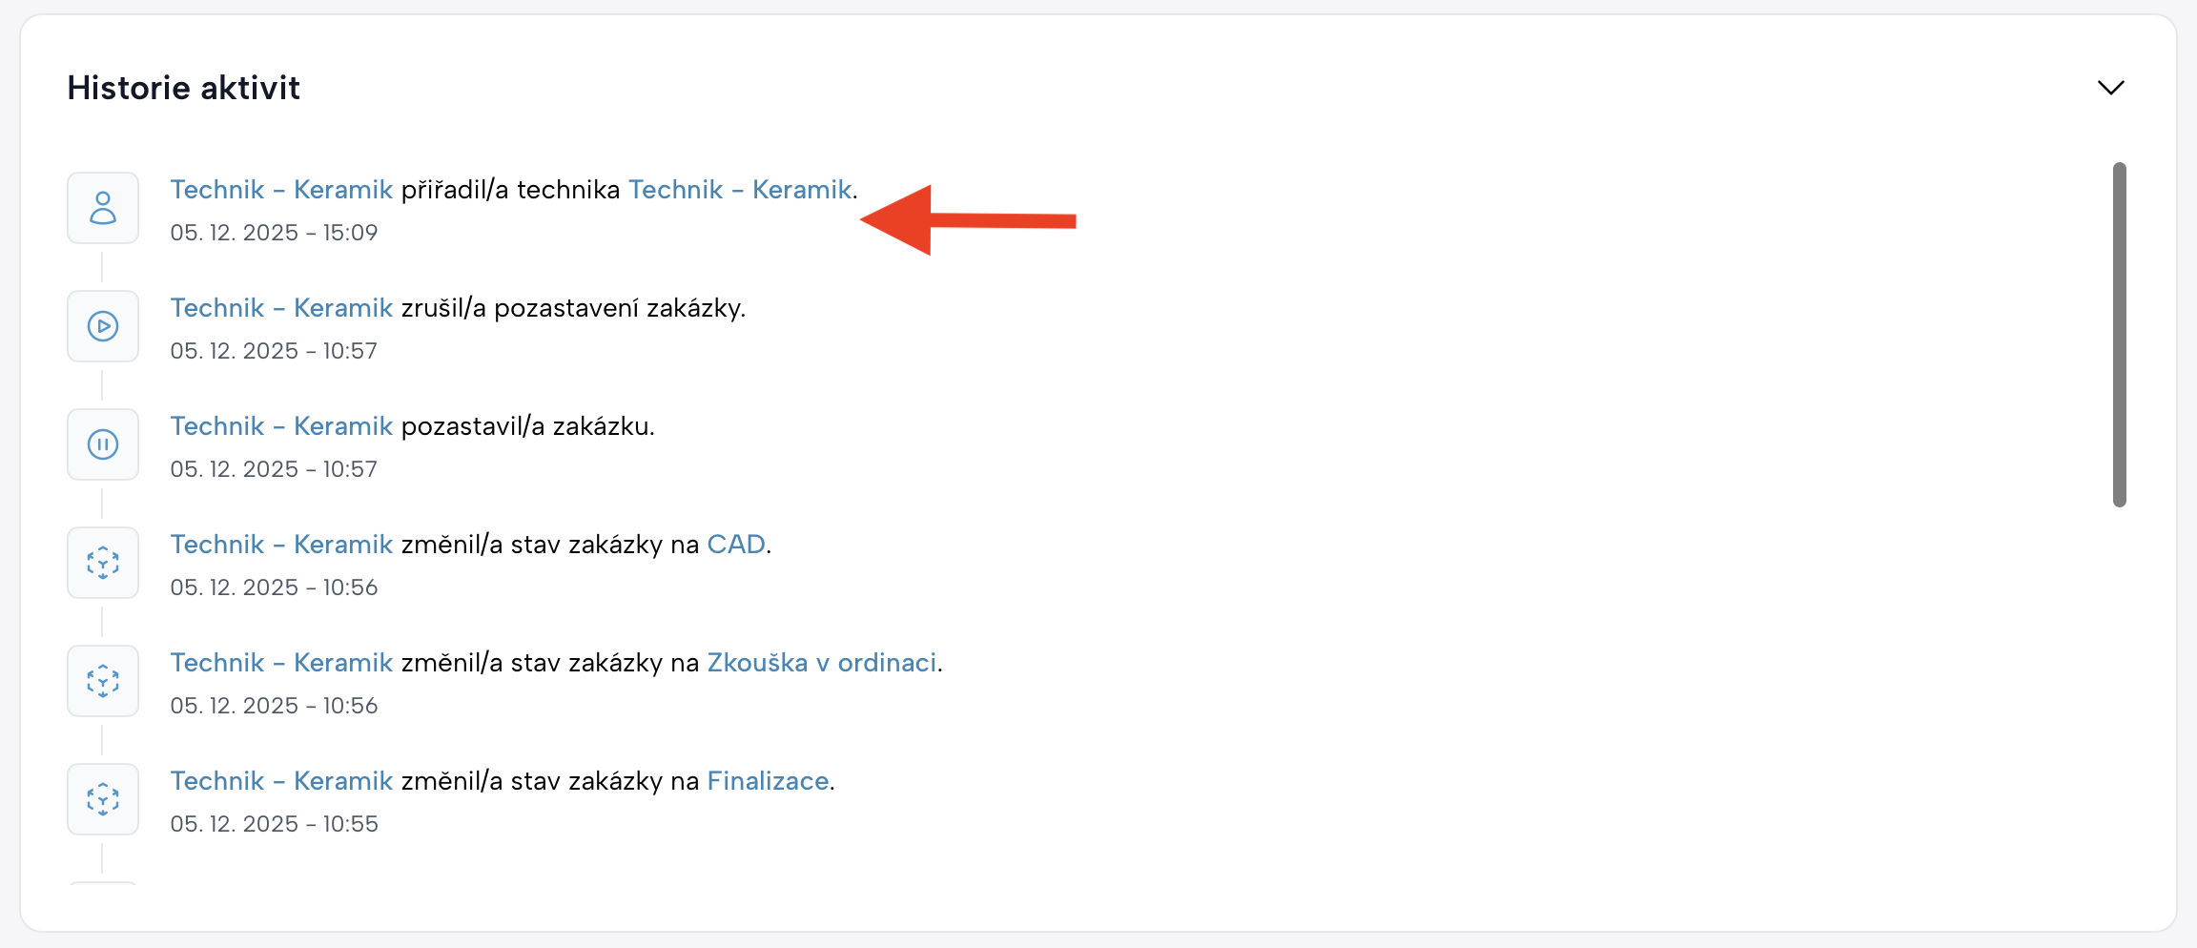Image resolution: width=2197 pixels, height=948 pixels.
Task: Click the person icon for technician assignment
Action: 103,208
